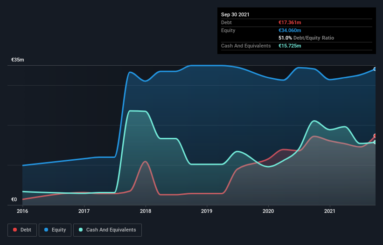
Task: Click the blue Equity legend dot
Action: click(46, 230)
